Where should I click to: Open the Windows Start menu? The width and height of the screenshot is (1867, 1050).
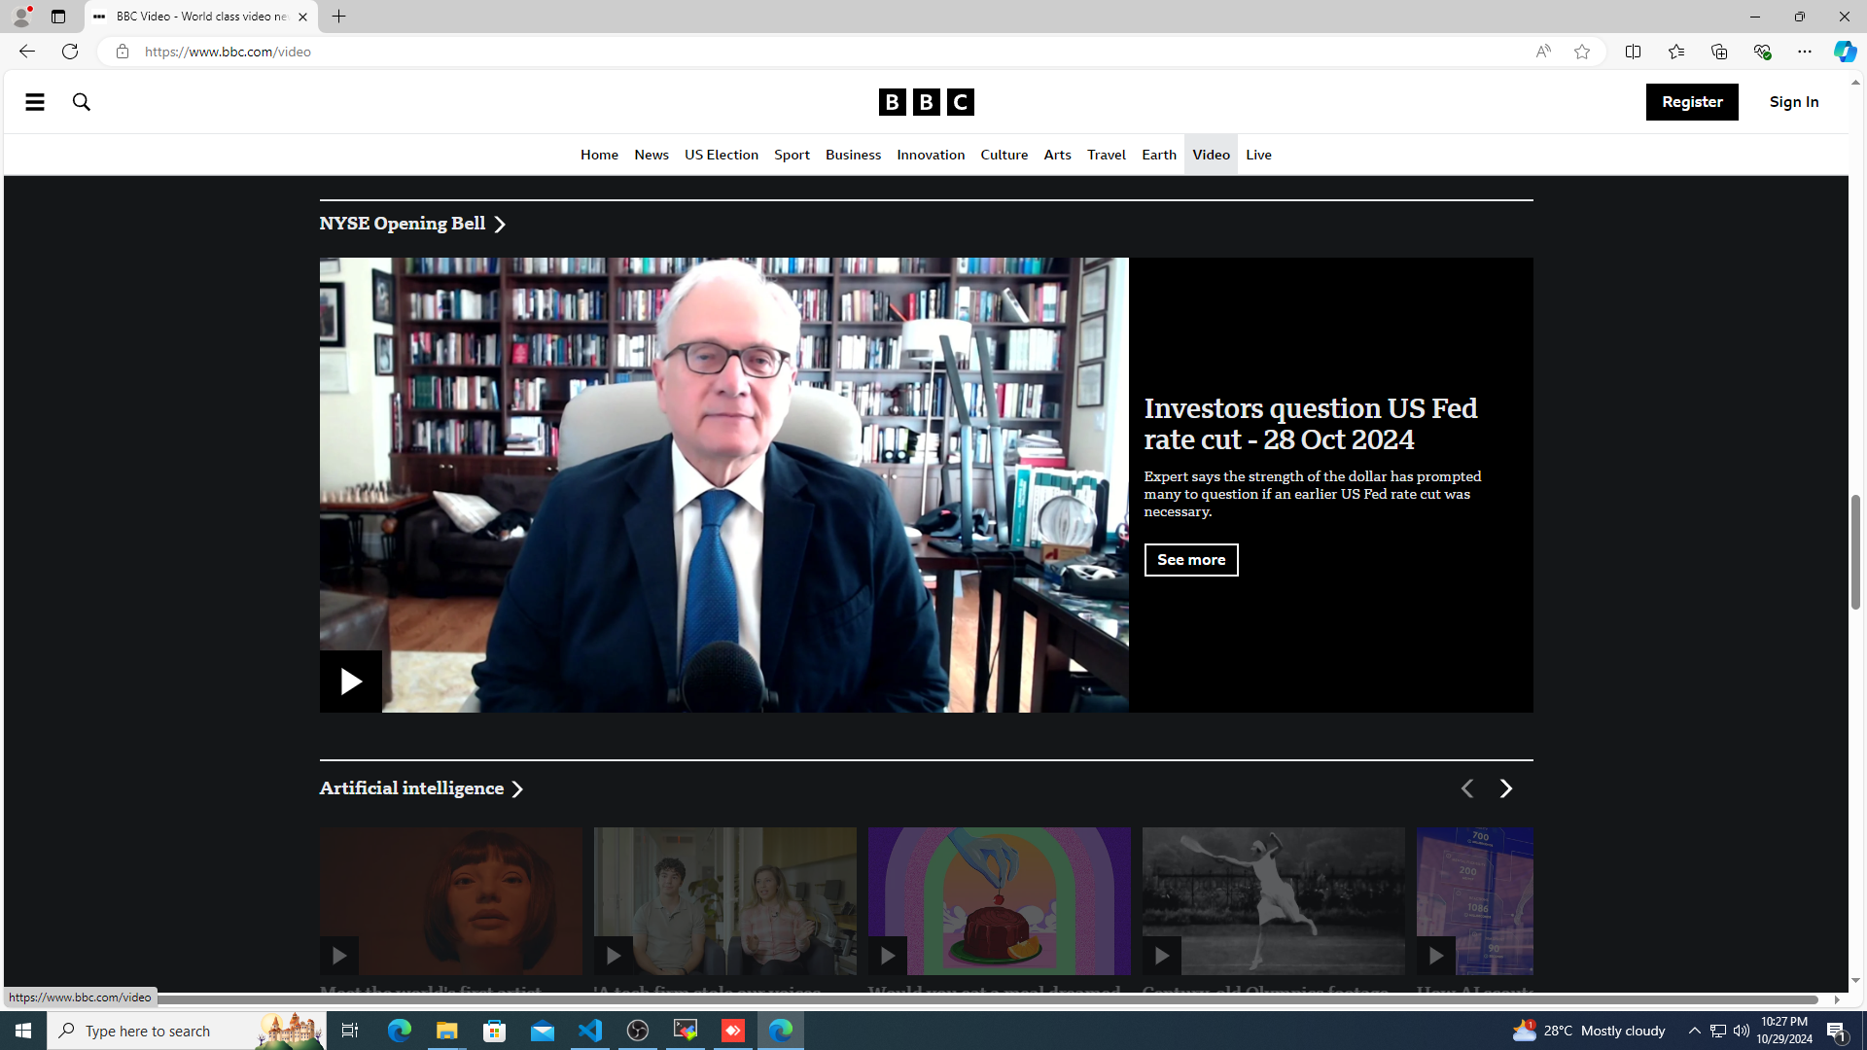click(23, 1031)
